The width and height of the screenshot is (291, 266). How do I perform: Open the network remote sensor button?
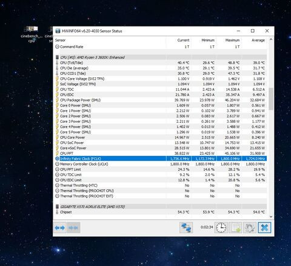tap(186, 228)
